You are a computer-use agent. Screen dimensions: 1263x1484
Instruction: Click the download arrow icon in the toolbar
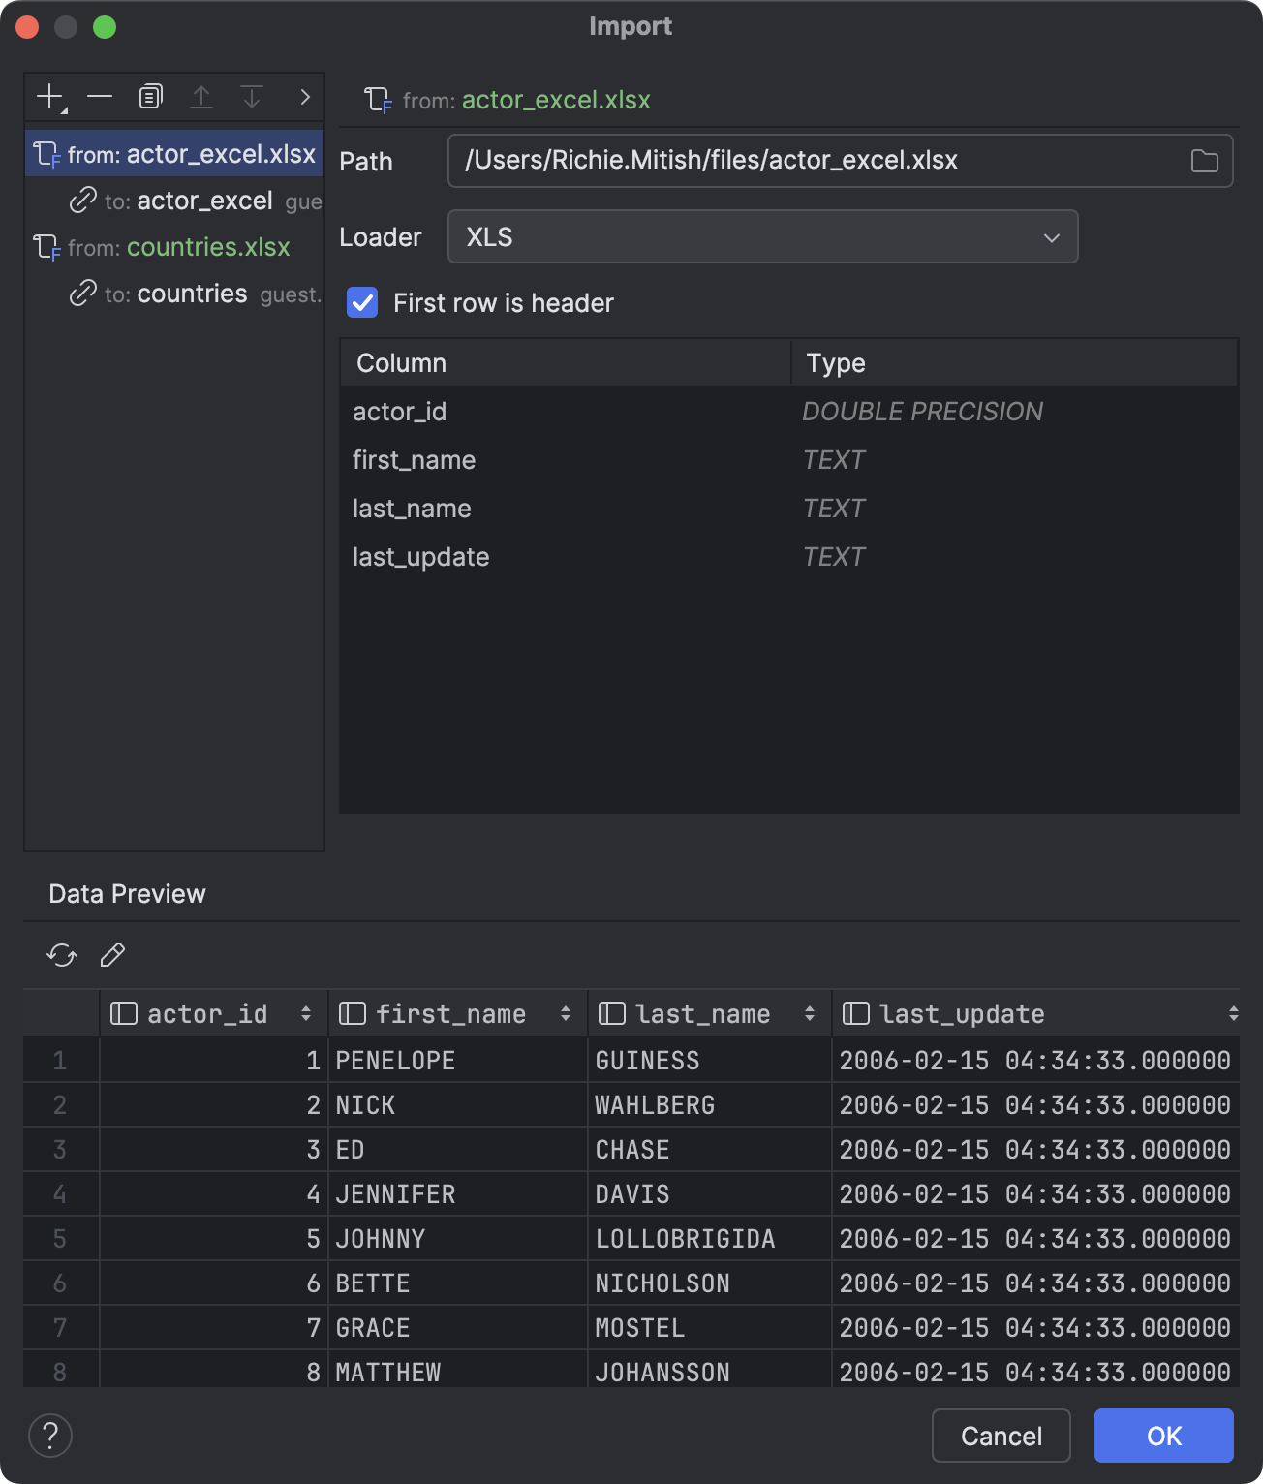pyautogui.click(x=252, y=96)
